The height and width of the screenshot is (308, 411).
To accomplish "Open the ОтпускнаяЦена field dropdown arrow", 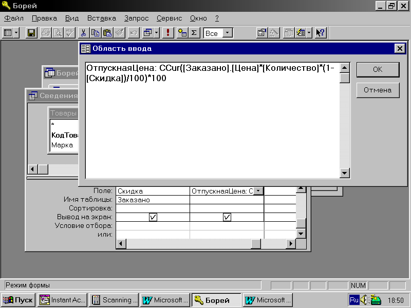I will coord(258,191).
